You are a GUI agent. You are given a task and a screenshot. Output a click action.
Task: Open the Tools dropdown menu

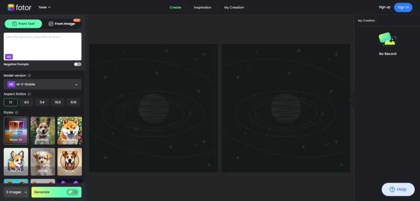(45, 7)
